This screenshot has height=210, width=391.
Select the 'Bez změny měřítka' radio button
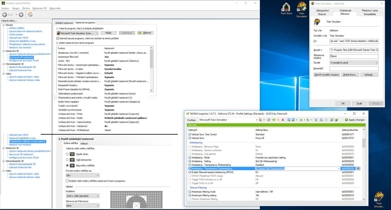[67, 165]
